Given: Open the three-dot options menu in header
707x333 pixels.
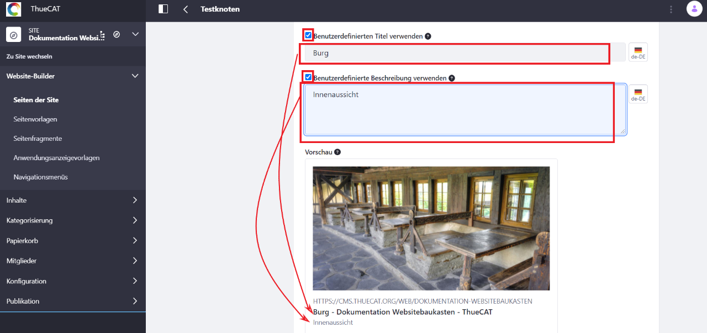Looking at the screenshot, I should click(671, 9).
